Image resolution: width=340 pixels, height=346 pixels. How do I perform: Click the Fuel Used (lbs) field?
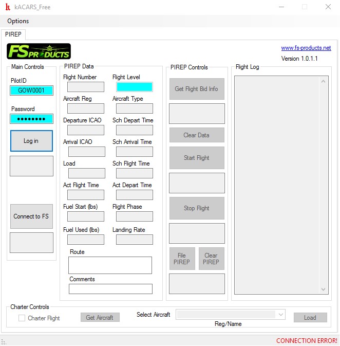coord(86,240)
